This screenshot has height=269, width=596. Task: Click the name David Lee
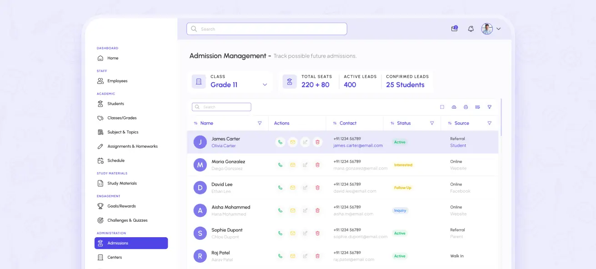222,184
